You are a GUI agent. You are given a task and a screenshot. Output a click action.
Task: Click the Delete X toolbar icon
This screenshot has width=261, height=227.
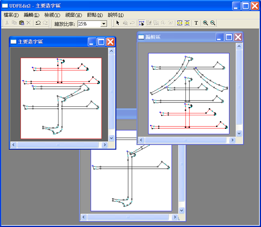(x=29, y=23)
